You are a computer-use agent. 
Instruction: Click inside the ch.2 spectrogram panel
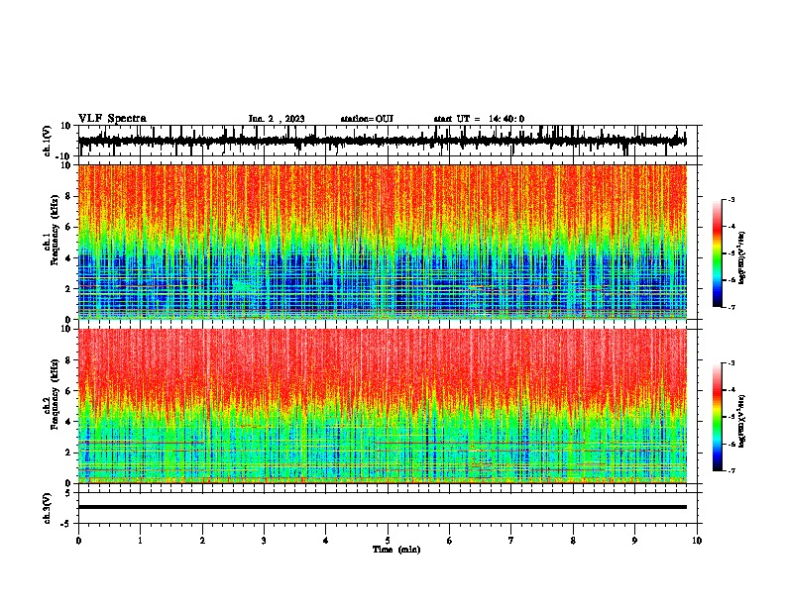tap(382, 406)
